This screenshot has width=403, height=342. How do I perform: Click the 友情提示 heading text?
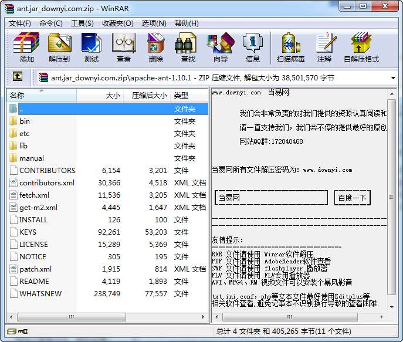(x=227, y=240)
